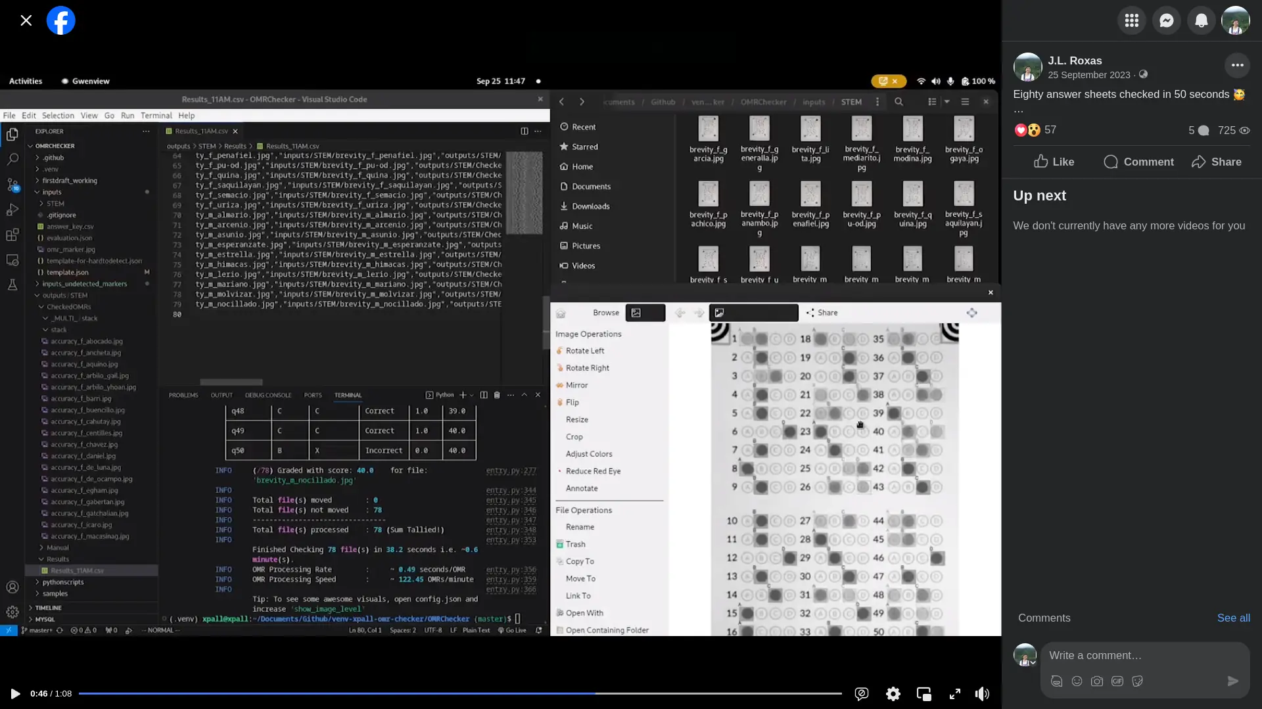Share the video post
The width and height of the screenshot is (1262, 709).
pyautogui.click(x=1216, y=162)
